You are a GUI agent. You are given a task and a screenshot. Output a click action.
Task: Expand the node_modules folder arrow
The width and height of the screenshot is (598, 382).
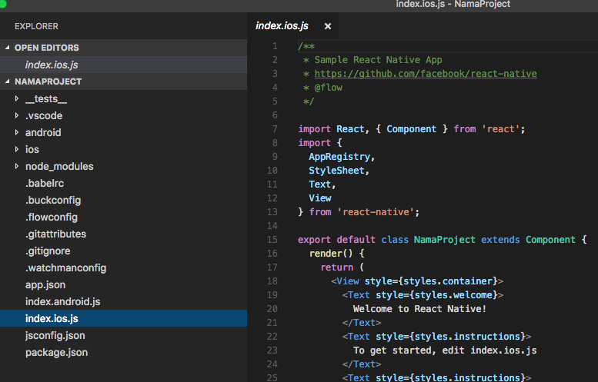click(16, 166)
